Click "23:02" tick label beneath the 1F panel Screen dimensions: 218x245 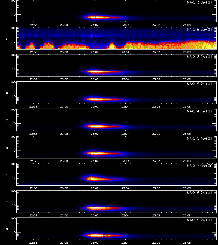(x=95, y=25)
